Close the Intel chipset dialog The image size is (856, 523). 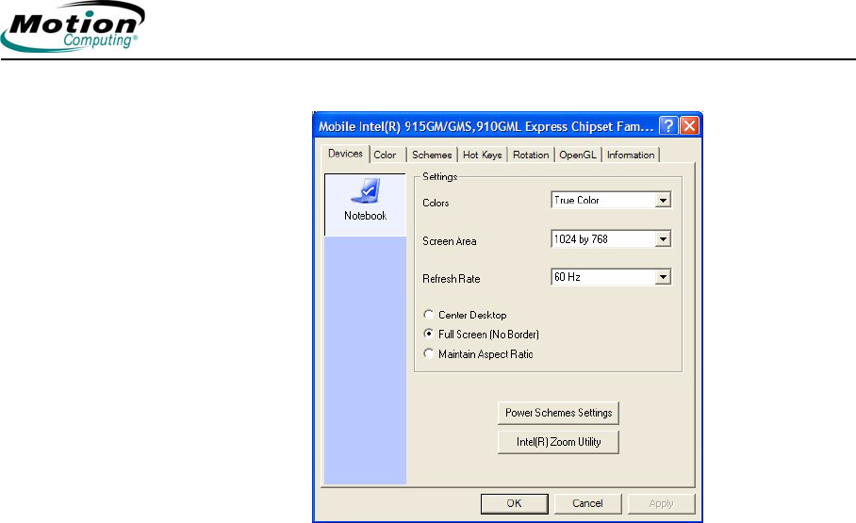(x=689, y=125)
